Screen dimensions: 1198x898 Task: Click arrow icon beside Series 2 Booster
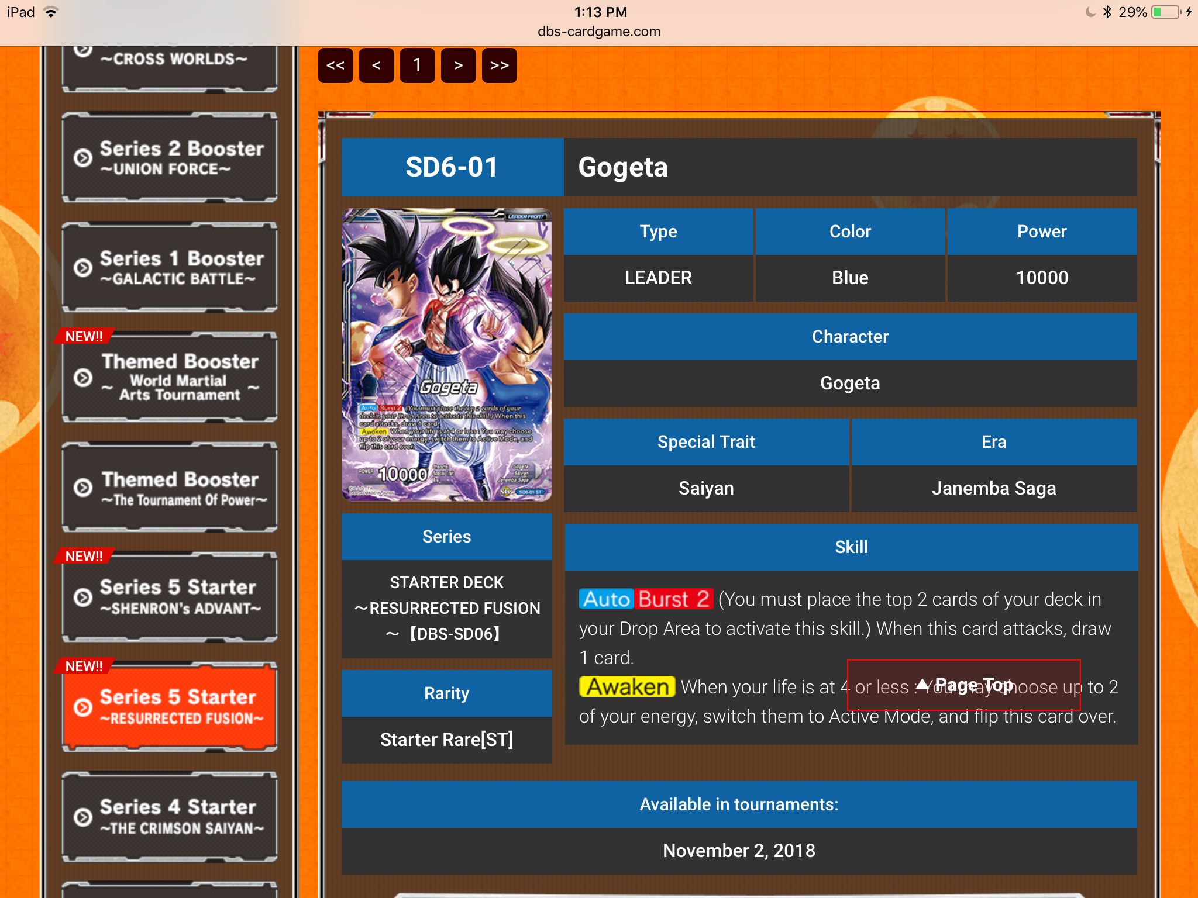(x=83, y=158)
